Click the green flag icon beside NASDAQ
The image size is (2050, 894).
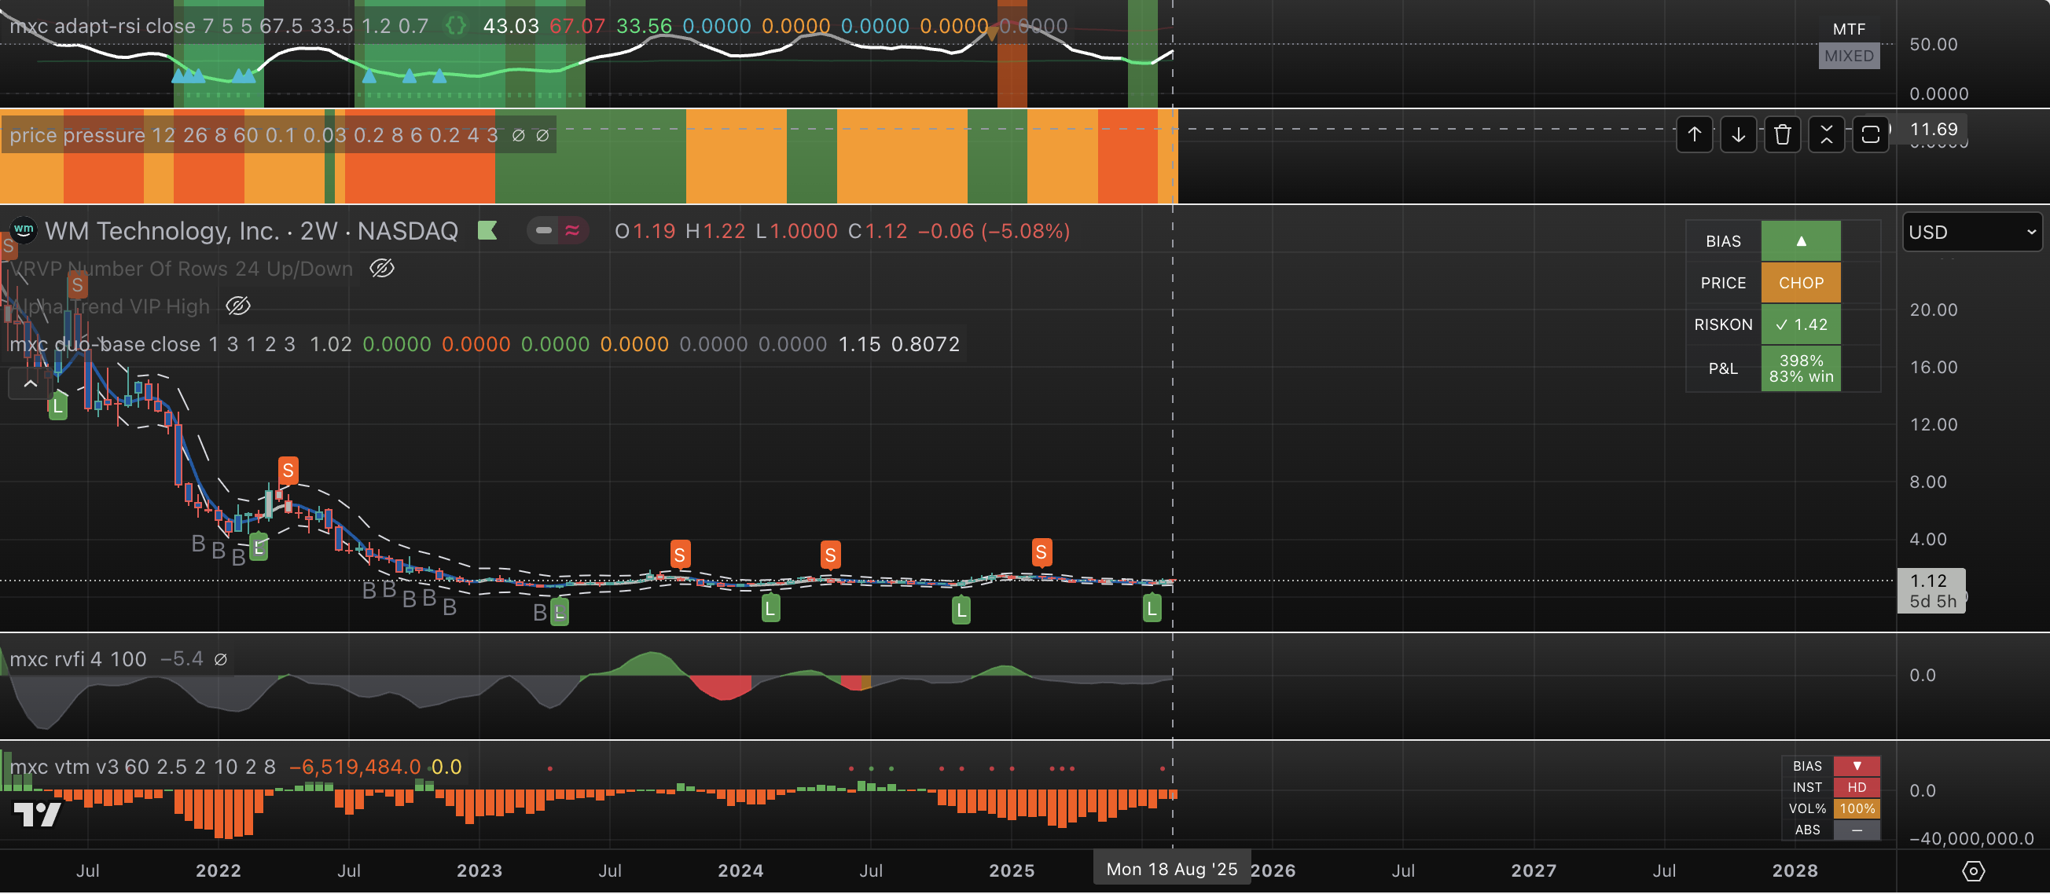click(487, 231)
